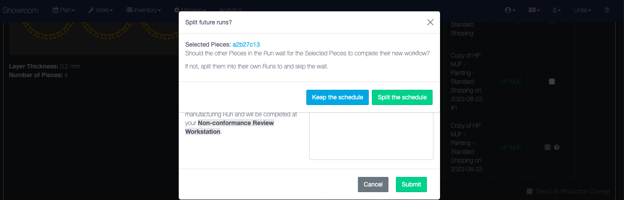Click the help question mark in navbar
The width and height of the screenshot is (624, 200).
pos(607,10)
